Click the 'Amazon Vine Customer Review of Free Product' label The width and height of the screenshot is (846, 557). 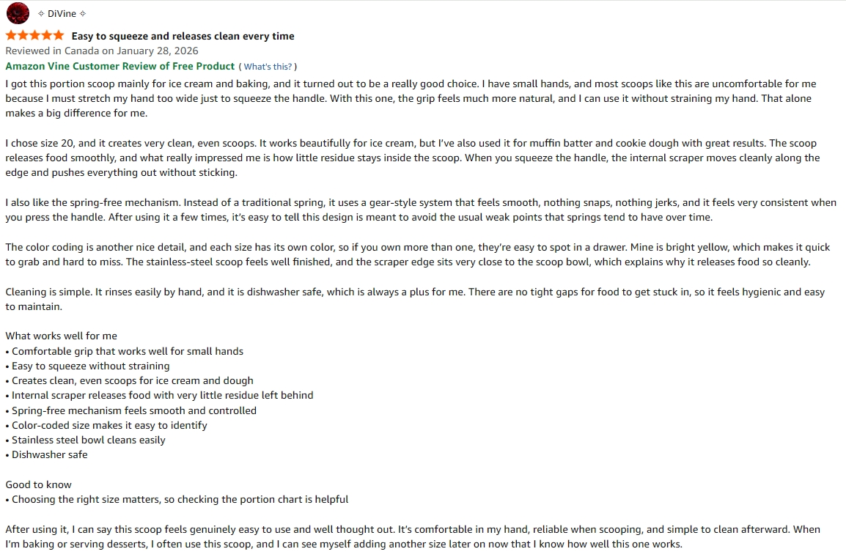[119, 66]
